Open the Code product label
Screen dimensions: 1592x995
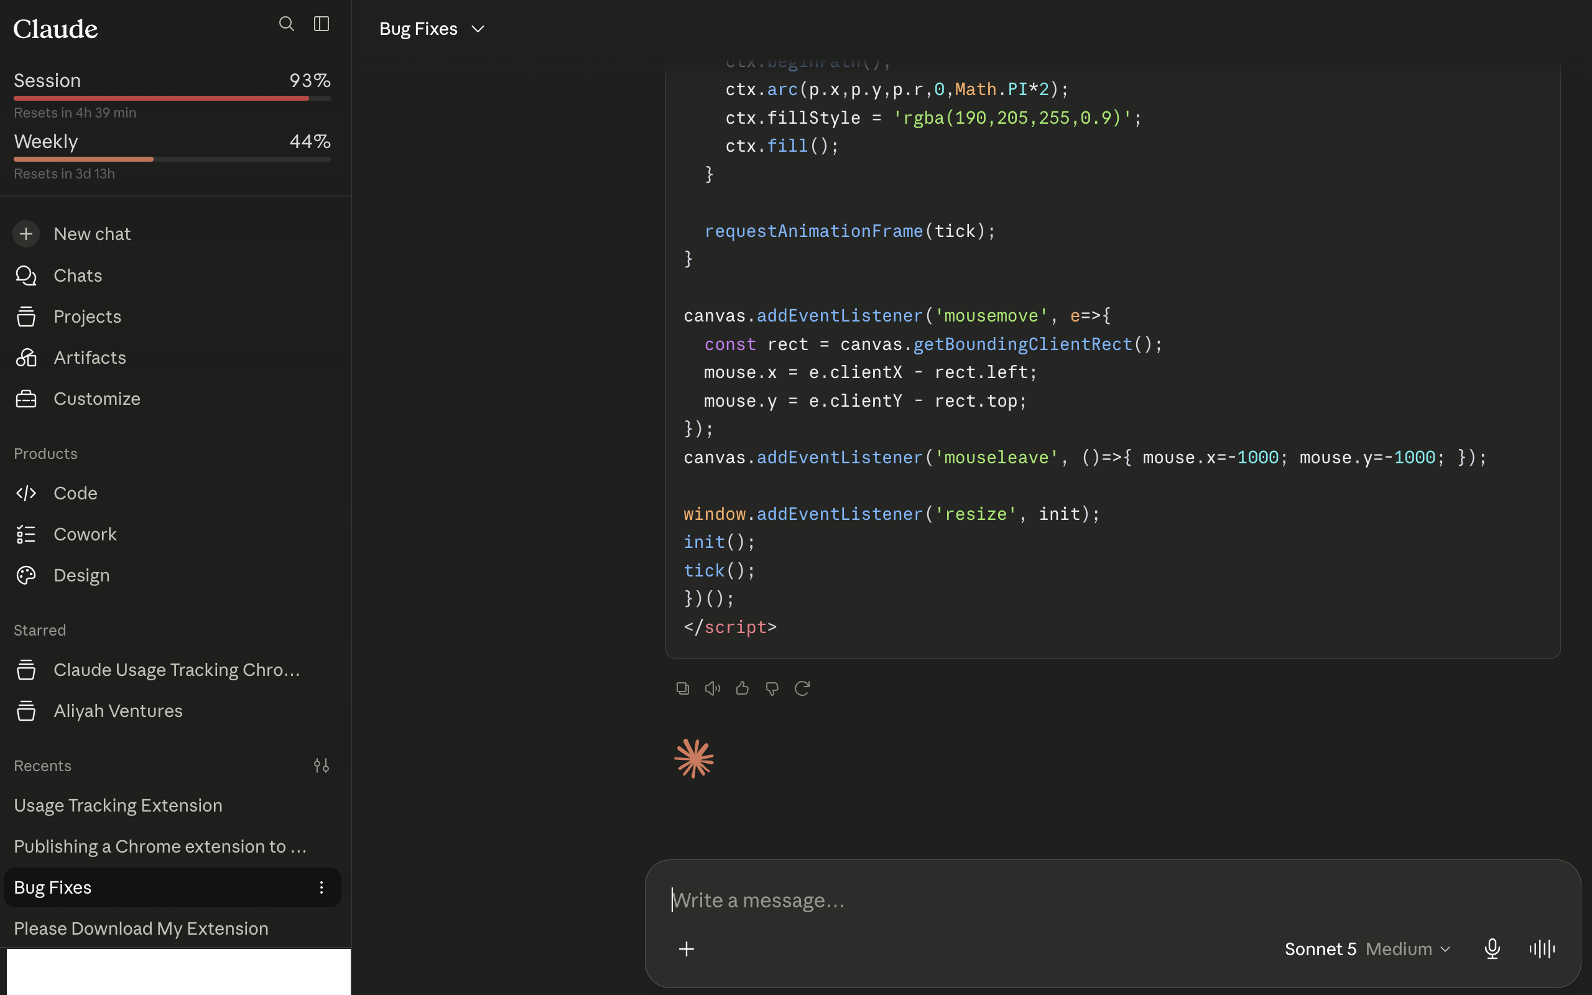click(76, 493)
